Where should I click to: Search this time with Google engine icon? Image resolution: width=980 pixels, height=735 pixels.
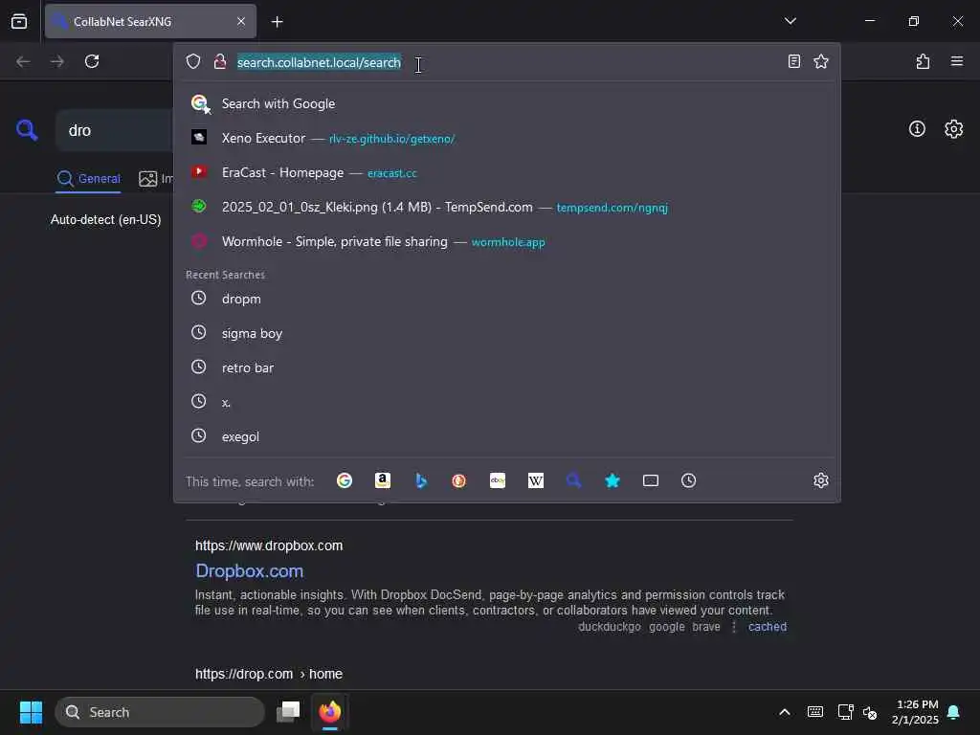[345, 480]
